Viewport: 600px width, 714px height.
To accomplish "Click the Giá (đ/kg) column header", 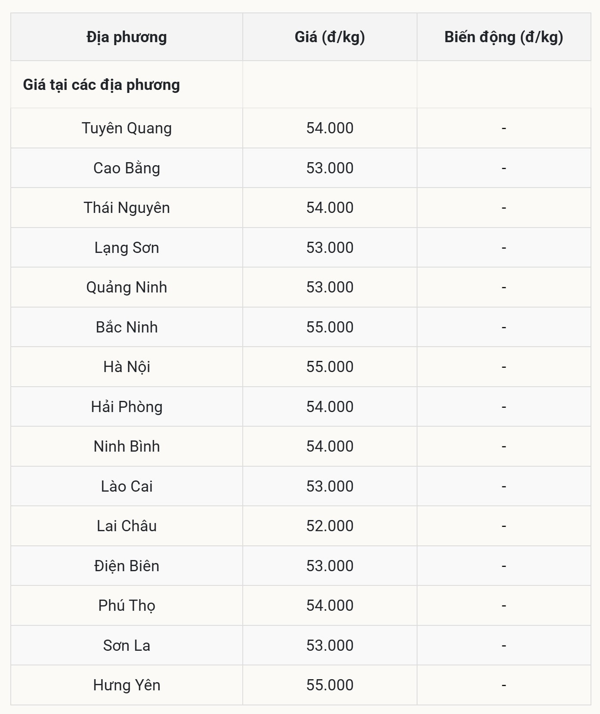I will [330, 37].
